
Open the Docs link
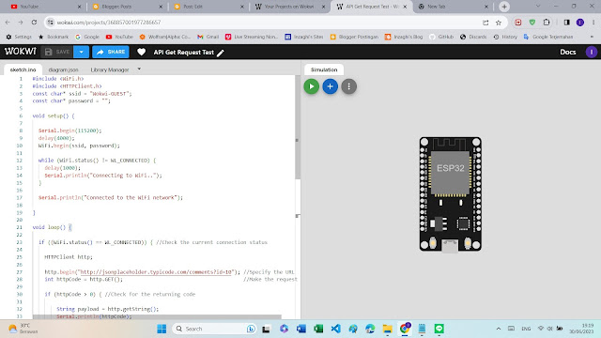(567, 53)
